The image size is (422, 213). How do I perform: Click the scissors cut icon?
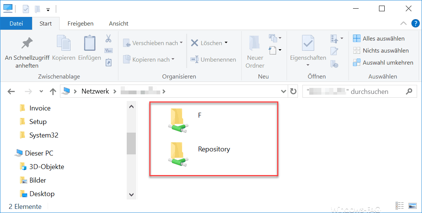click(x=108, y=39)
